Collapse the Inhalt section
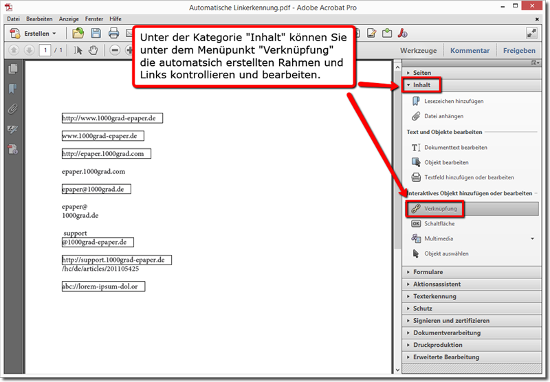The image size is (550, 382). [472, 85]
